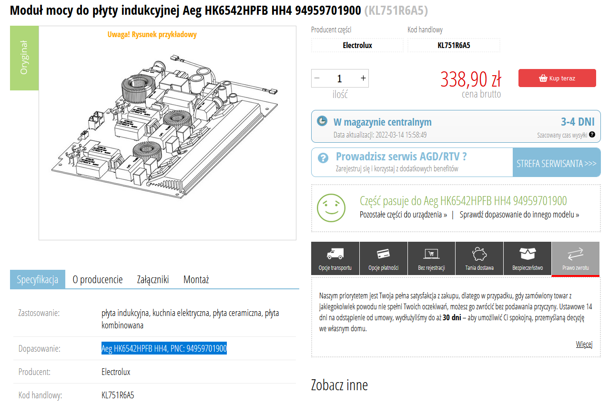Increase quantity with the plus button

(363, 78)
